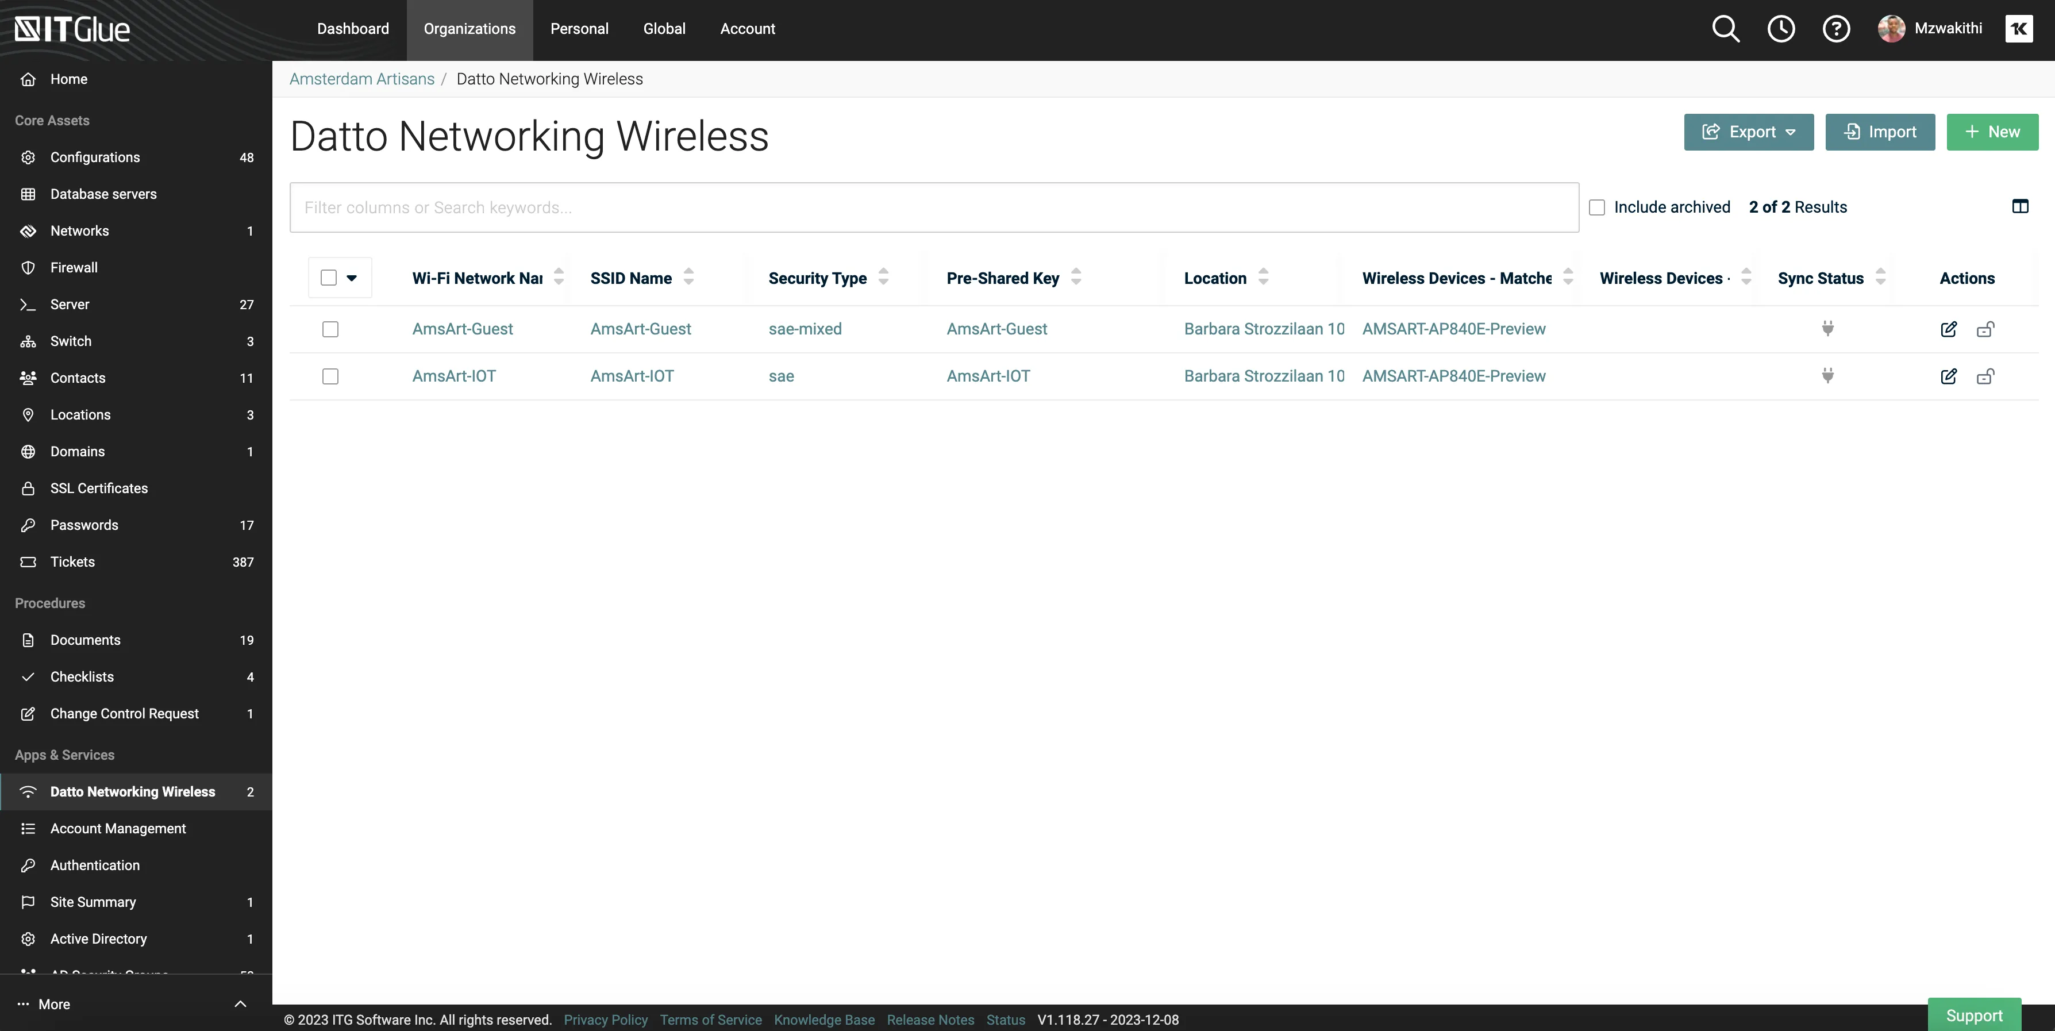Viewport: 2055px width, 1031px height.
Task: Click sync status plug icon for AmsArt-Guest
Action: (x=1827, y=328)
